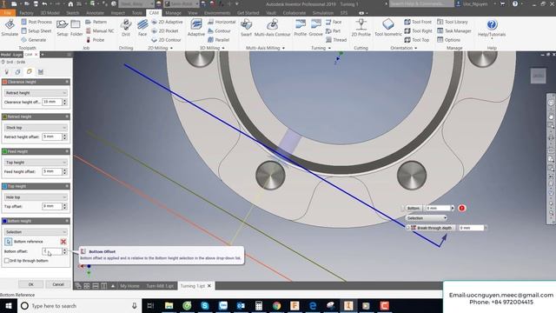Switch to Tool Isometric view
Screen dimensions: 556x313
click(388, 28)
